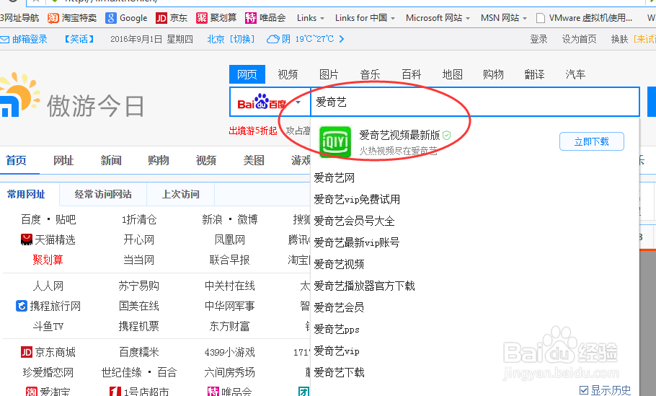Click the search input containing 爱奇艺

(x=475, y=102)
